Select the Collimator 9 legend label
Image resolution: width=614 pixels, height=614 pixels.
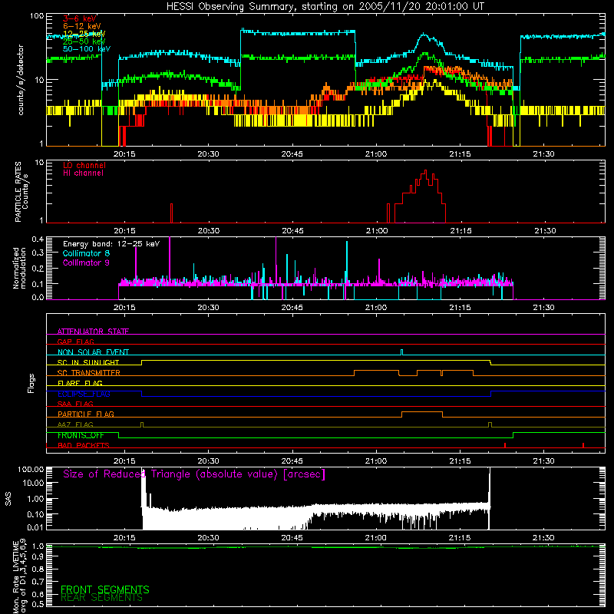[x=86, y=262]
